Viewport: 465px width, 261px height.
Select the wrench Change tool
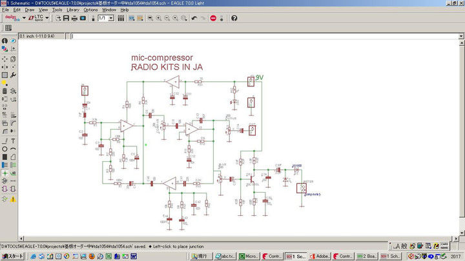point(14,75)
